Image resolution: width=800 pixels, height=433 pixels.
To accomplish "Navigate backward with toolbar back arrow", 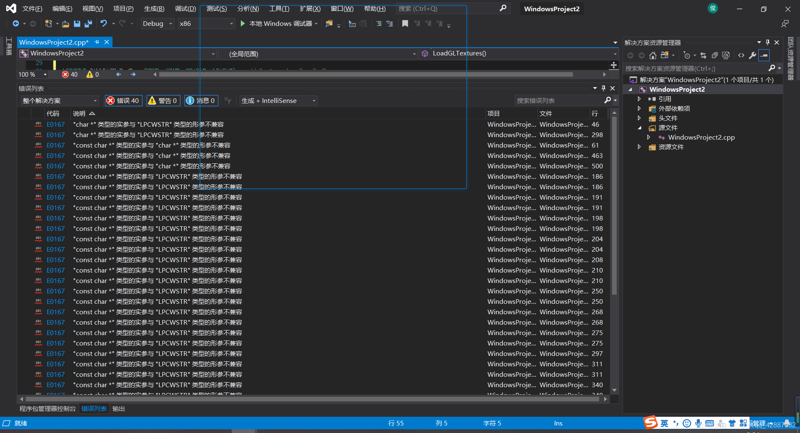I will (x=16, y=24).
